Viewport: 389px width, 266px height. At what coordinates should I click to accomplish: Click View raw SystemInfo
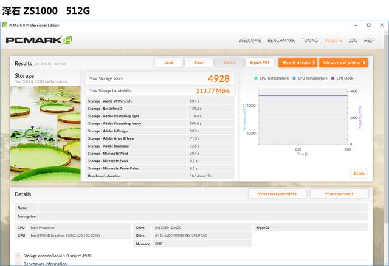click(277, 194)
